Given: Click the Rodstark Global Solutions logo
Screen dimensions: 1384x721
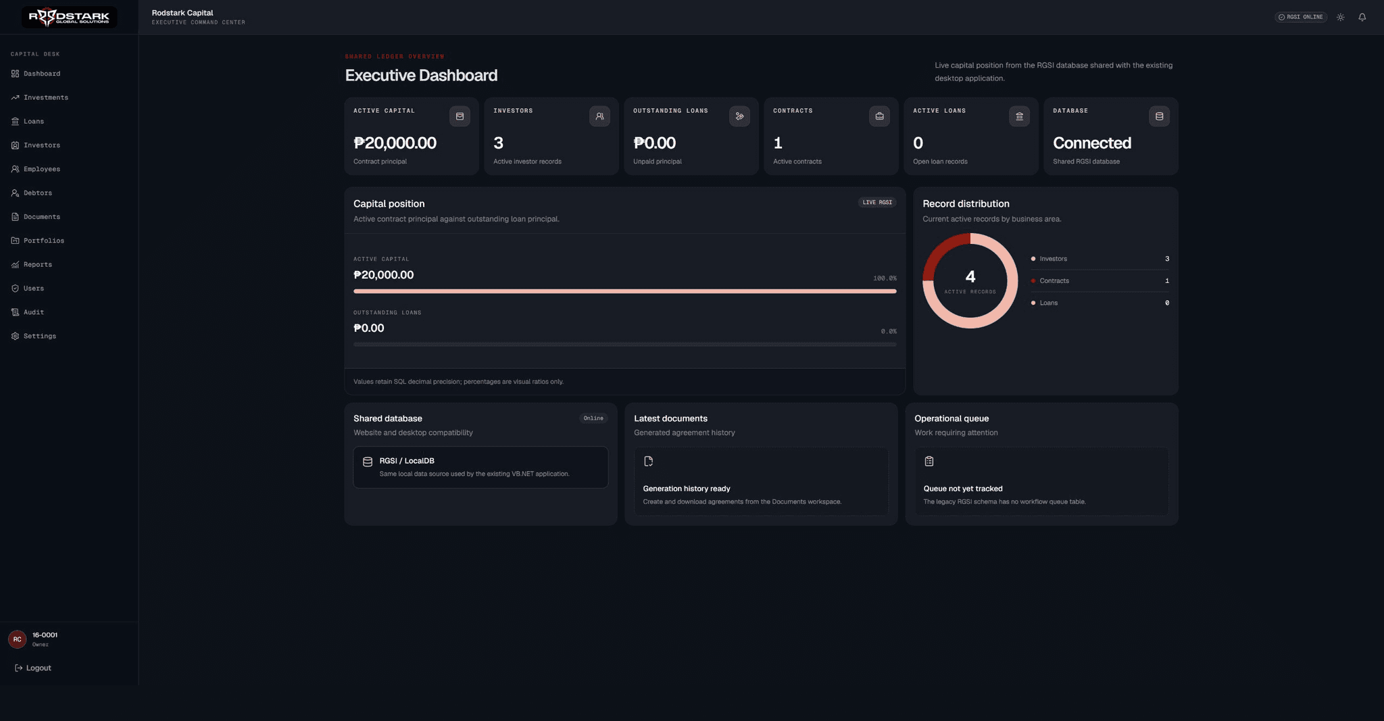Looking at the screenshot, I should point(69,17).
